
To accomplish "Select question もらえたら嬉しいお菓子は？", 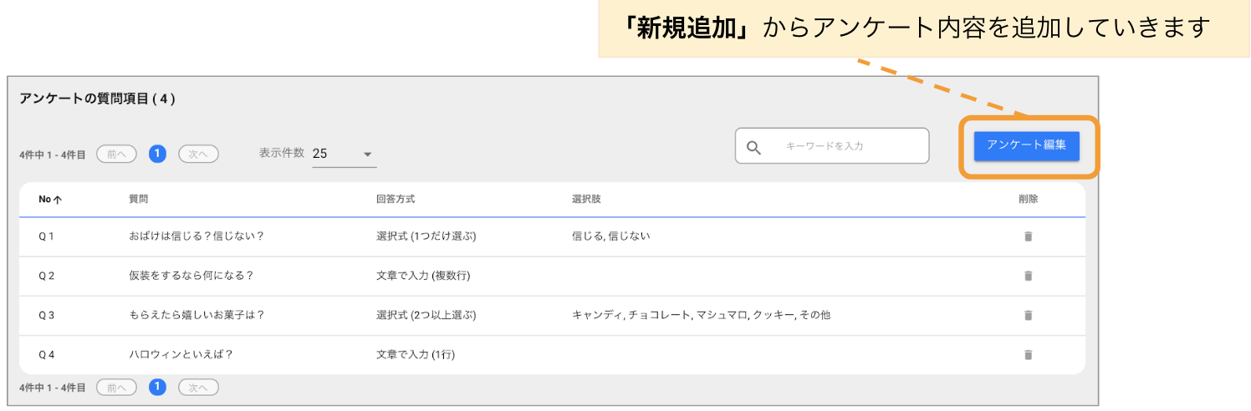I will (x=197, y=315).
